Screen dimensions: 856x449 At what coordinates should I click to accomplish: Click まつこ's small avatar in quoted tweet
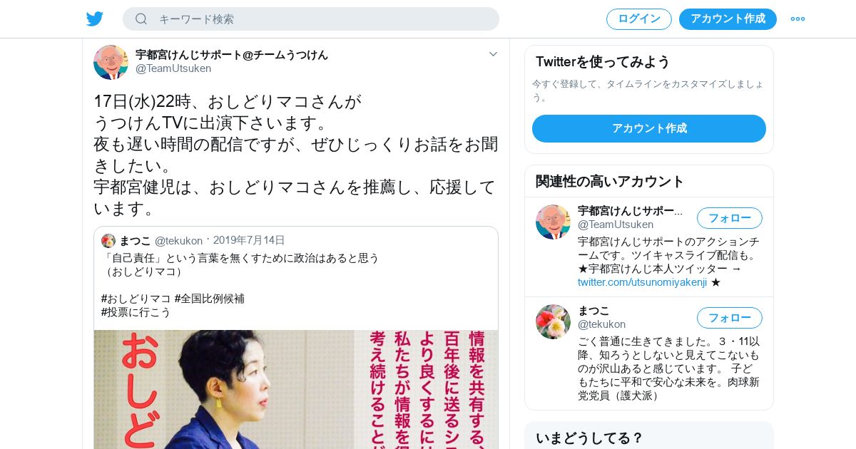click(108, 240)
